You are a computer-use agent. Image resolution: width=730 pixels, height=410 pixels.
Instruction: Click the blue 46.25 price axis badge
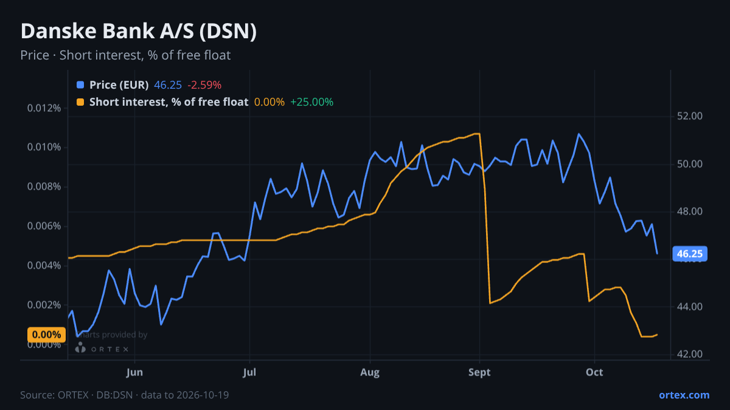point(690,254)
